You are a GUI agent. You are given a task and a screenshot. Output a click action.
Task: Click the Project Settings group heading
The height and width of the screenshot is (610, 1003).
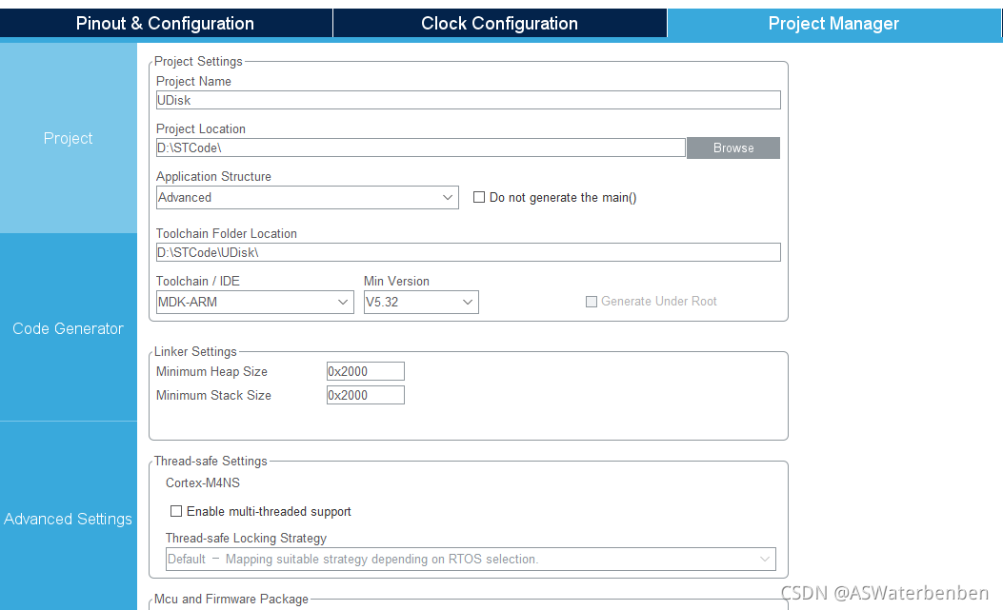(x=198, y=62)
